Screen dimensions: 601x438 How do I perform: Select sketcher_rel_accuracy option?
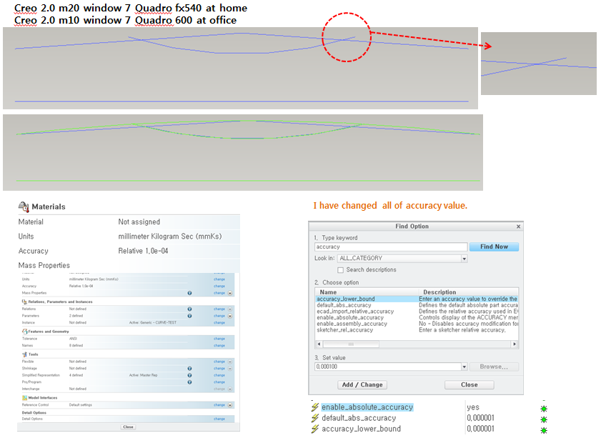pyautogui.click(x=344, y=330)
